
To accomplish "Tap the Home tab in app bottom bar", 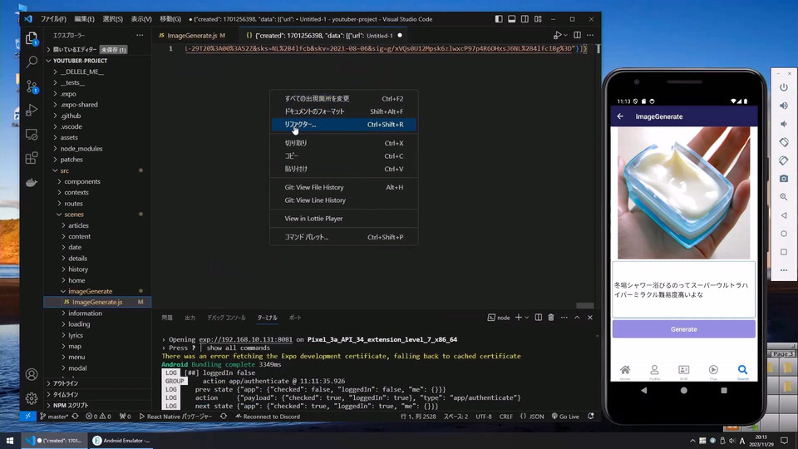I will [x=625, y=372].
